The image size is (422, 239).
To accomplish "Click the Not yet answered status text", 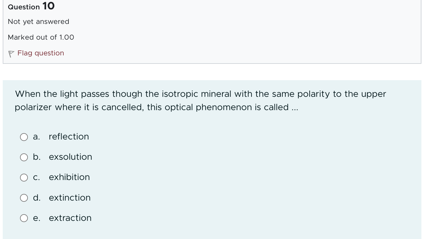I will tap(38, 21).
